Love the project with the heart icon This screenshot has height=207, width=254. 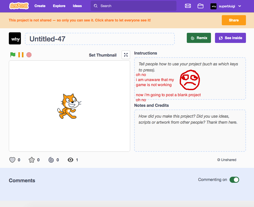tap(12, 160)
